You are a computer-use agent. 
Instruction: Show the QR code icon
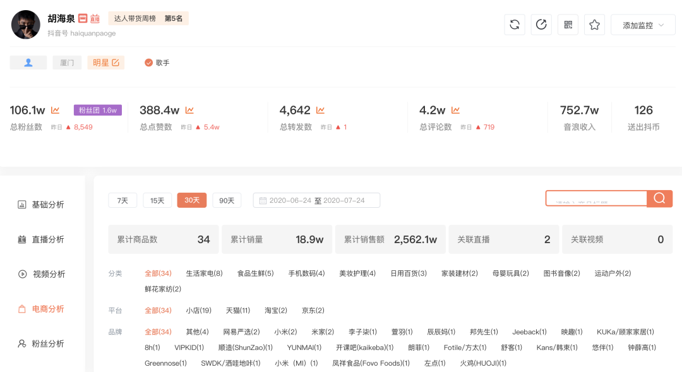(x=568, y=25)
